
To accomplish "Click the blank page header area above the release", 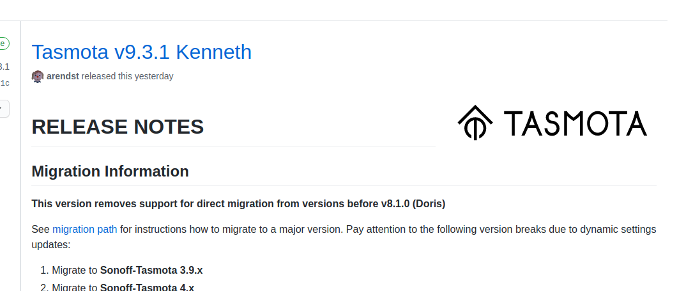I will (333, 10).
